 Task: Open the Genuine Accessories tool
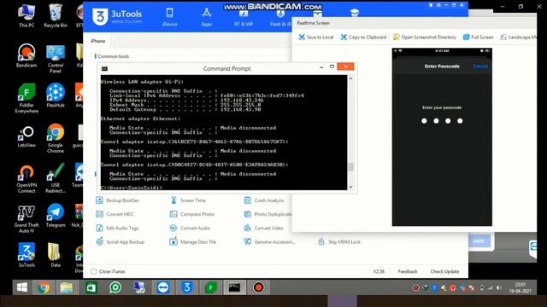pyautogui.click(x=269, y=242)
